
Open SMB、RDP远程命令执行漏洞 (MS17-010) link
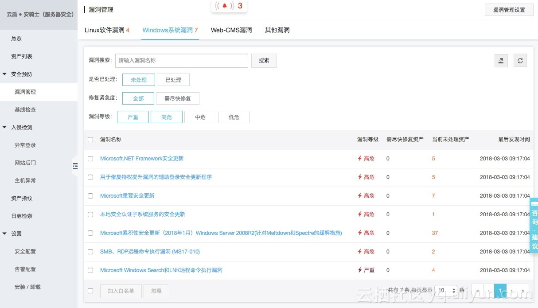pyautogui.click(x=150, y=252)
